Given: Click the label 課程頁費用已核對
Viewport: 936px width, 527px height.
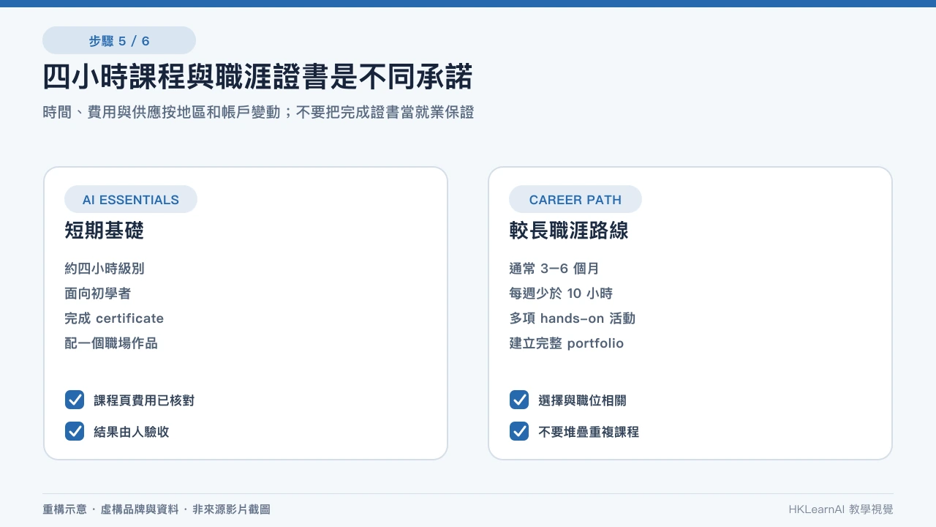Looking at the screenshot, I should coord(144,400).
